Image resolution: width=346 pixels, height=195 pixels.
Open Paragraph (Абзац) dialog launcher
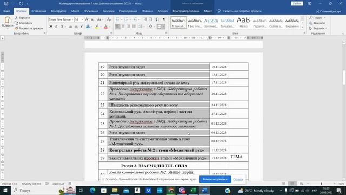pyautogui.click(x=167, y=34)
